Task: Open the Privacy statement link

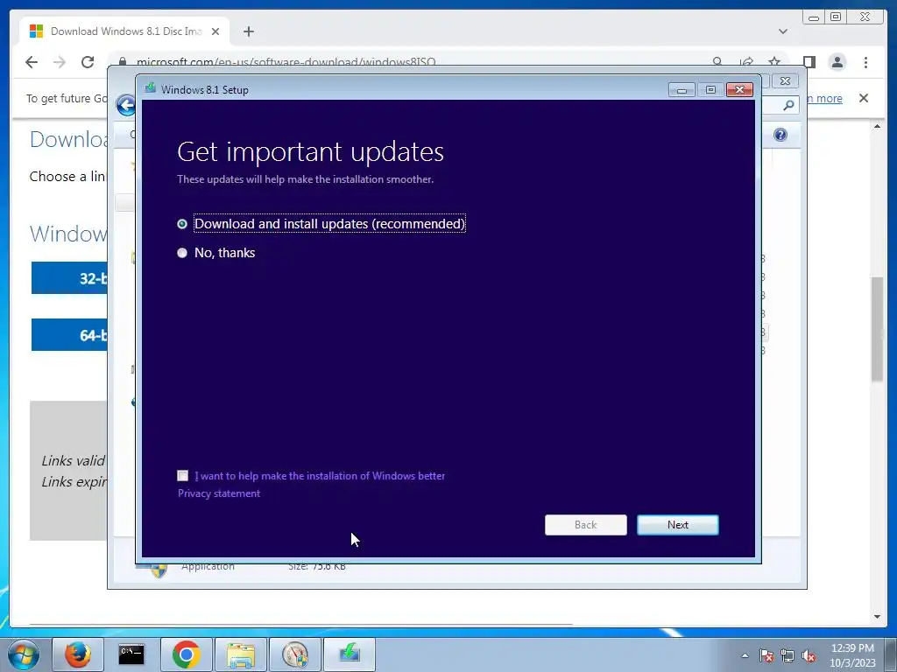Action: point(218,493)
